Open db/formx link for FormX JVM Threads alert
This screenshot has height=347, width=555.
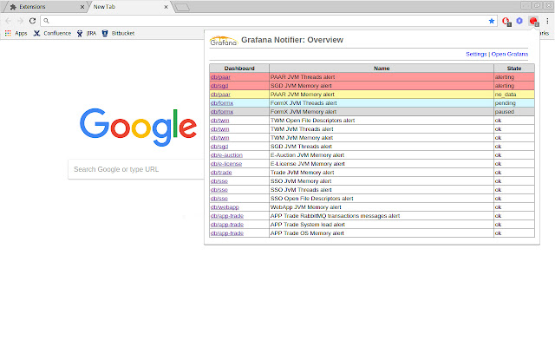coord(222,103)
